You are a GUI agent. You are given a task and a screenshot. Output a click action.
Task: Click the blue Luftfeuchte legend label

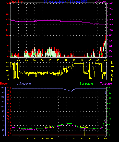pos(24,84)
